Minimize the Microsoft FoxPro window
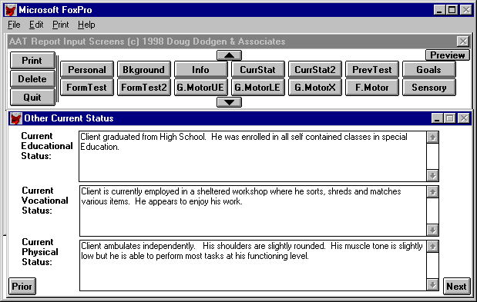Image resolution: width=477 pixels, height=302 pixels. pyautogui.click(x=439, y=10)
